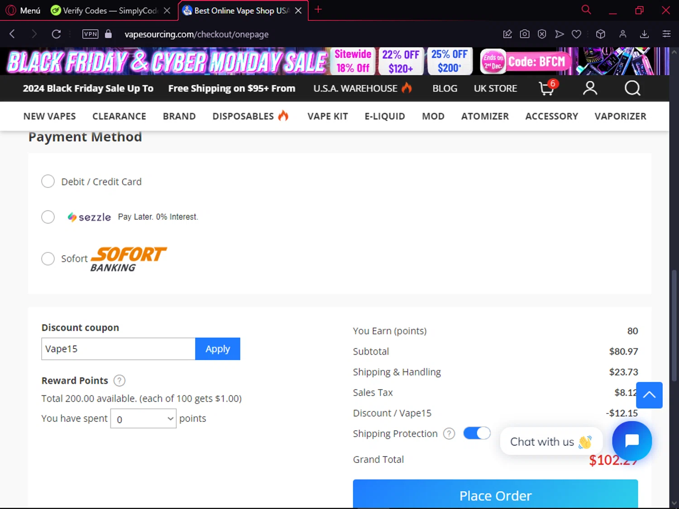The height and width of the screenshot is (509, 679).
Task: Add page to bookmarks heart icon
Action: [x=576, y=34]
